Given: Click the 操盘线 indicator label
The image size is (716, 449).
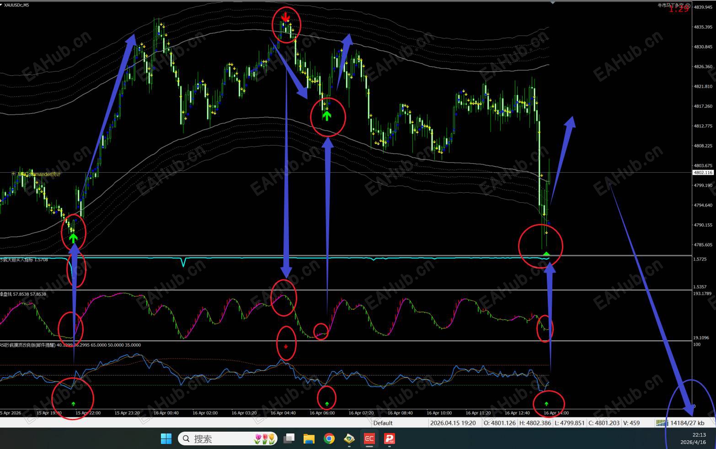Looking at the screenshot, I should [x=23, y=294].
